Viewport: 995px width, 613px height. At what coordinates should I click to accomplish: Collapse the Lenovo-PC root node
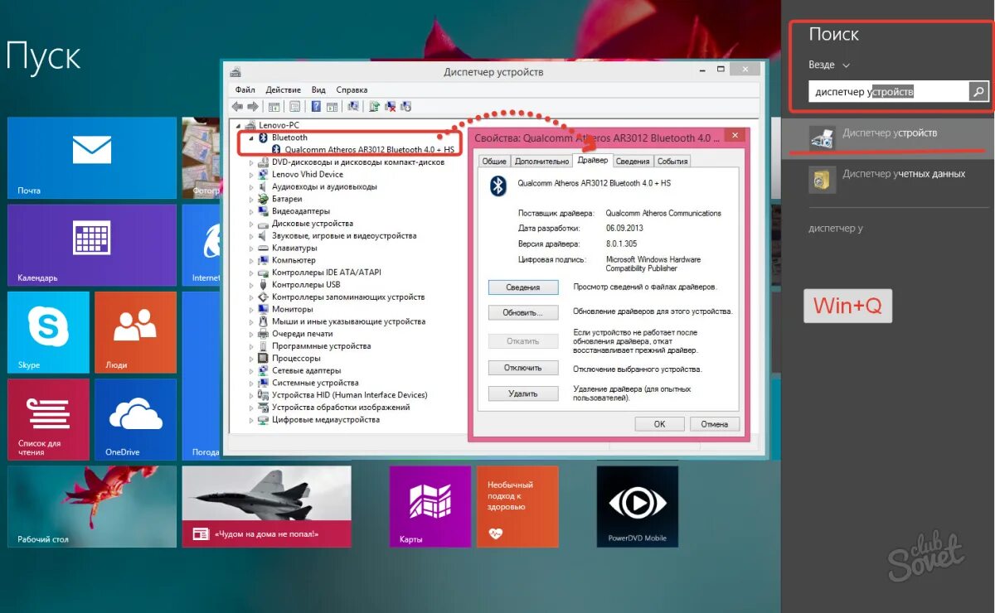click(x=240, y=126)
